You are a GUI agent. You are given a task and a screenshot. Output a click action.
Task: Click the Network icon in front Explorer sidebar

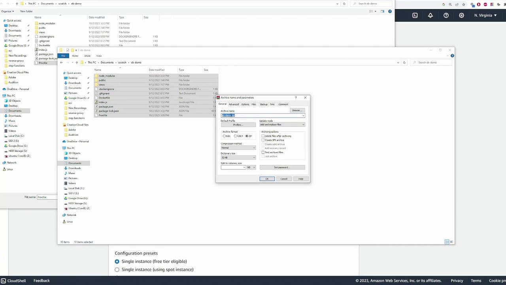[x=64, y=215]
